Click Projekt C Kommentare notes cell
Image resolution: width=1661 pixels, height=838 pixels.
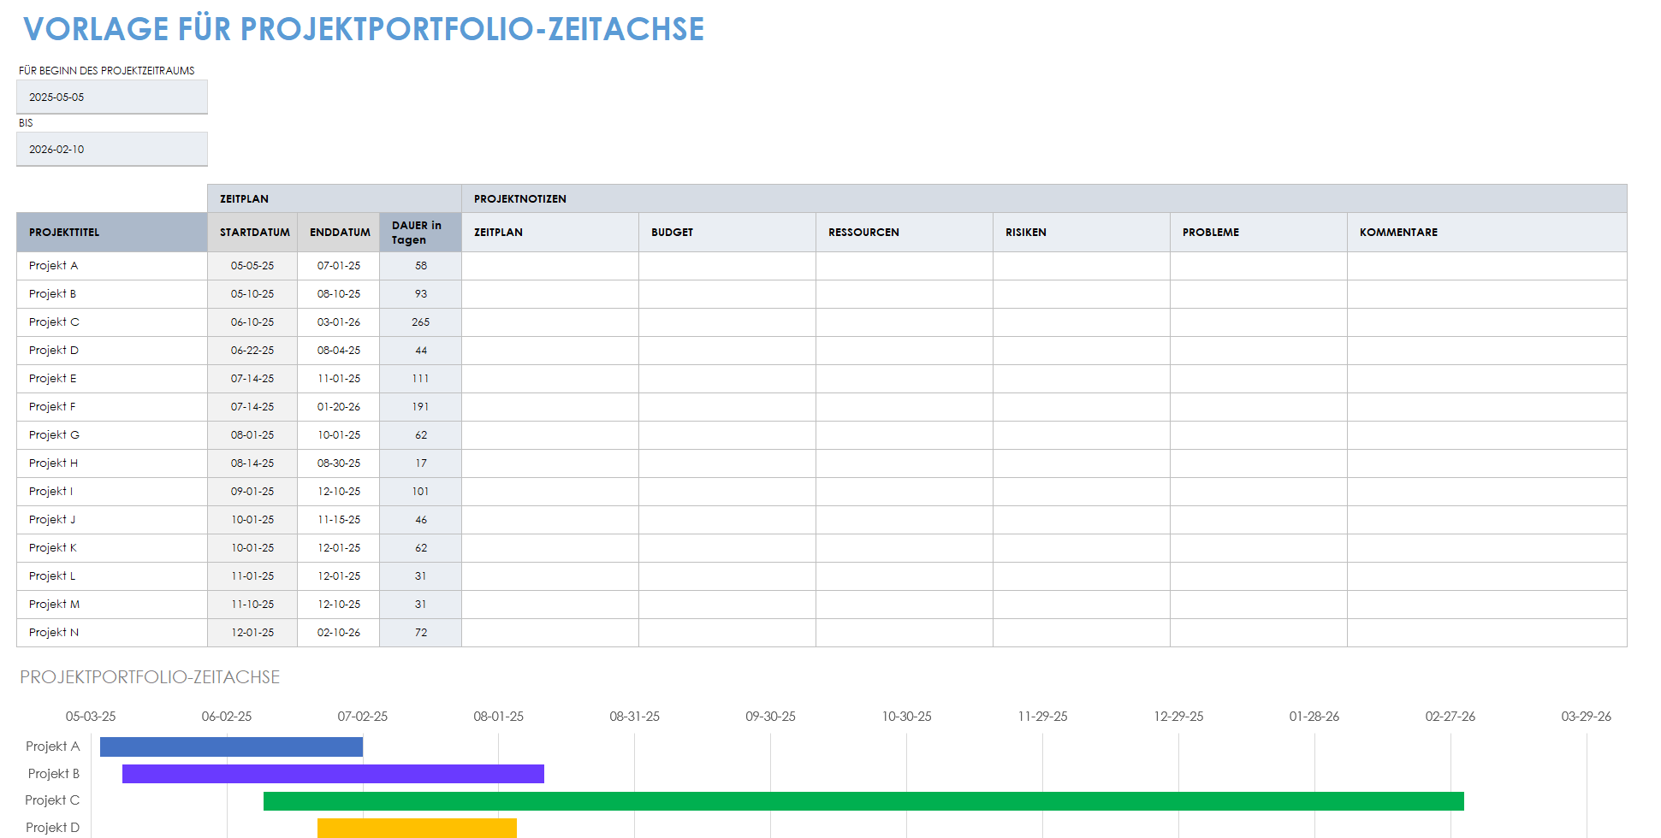point(1487,322)
